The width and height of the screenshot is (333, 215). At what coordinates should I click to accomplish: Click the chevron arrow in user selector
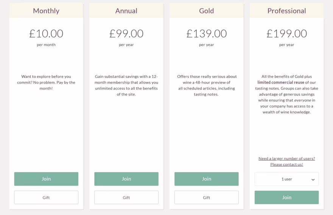click(313, 179)
